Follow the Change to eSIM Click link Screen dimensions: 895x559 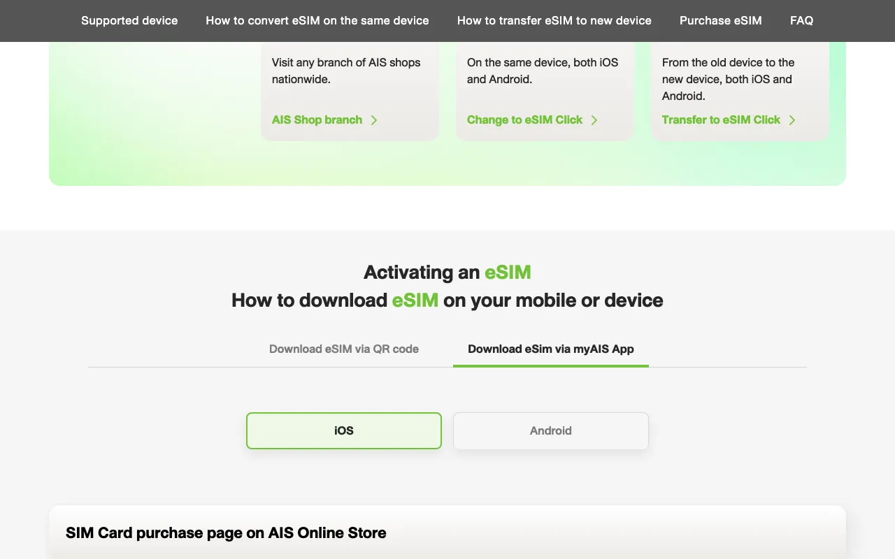(524, 119)
